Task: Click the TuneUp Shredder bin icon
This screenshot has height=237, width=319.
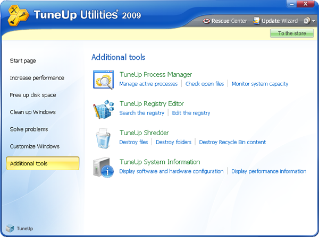Action: 103,138
